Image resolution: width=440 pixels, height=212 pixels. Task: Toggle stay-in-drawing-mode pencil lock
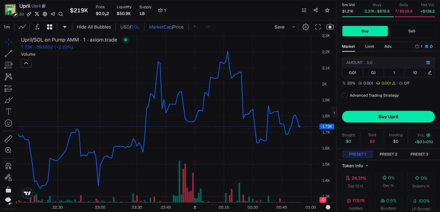click(8, 178)
